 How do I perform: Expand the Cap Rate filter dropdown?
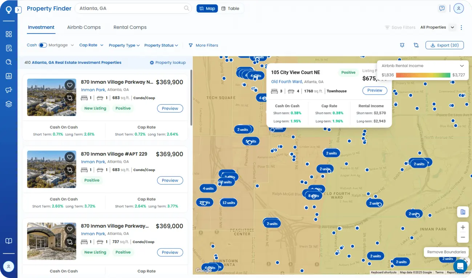(x=91, y=45)
